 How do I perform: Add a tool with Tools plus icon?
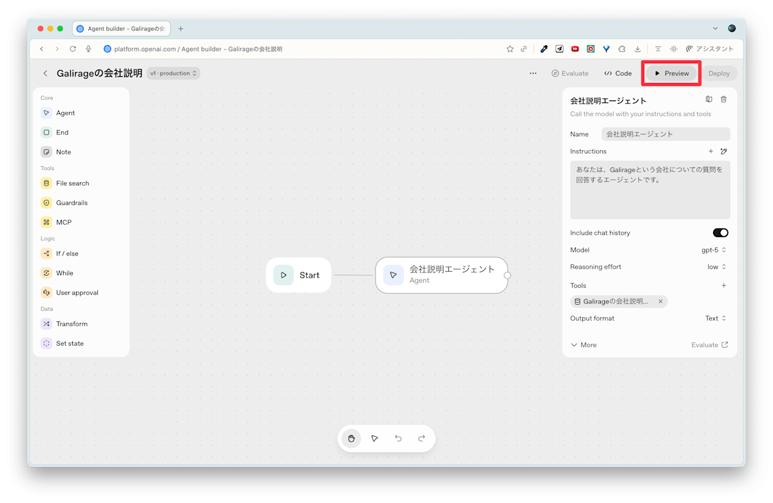[x=724, y=285]
